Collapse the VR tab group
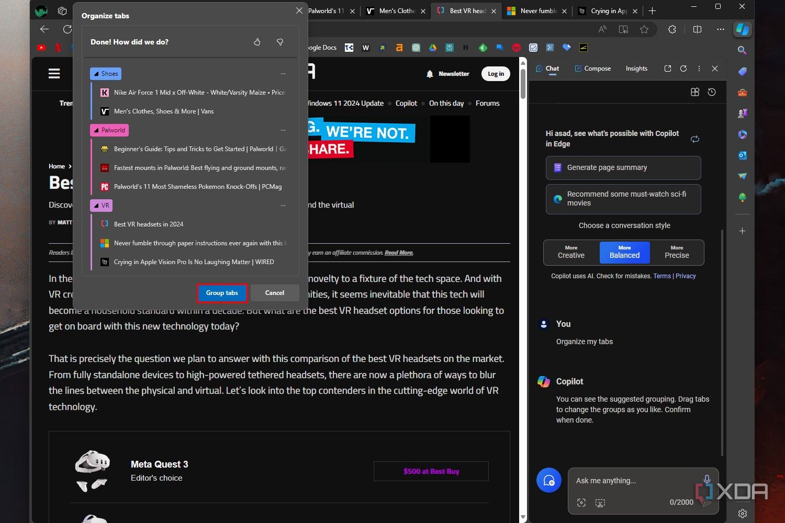The image size is (785, 523). (x=97, y=205)
